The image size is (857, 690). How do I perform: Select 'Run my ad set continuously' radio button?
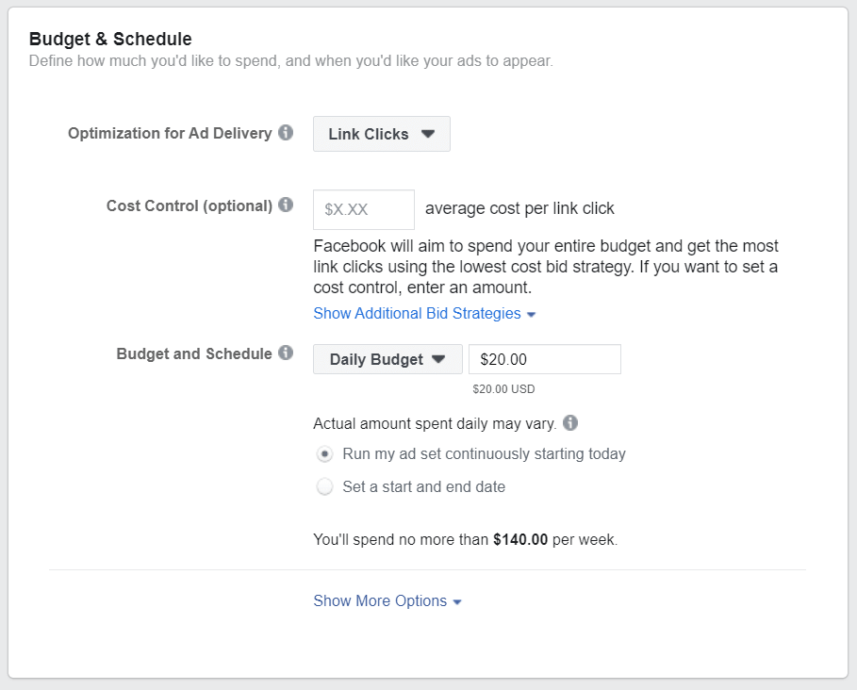(324, 454)
